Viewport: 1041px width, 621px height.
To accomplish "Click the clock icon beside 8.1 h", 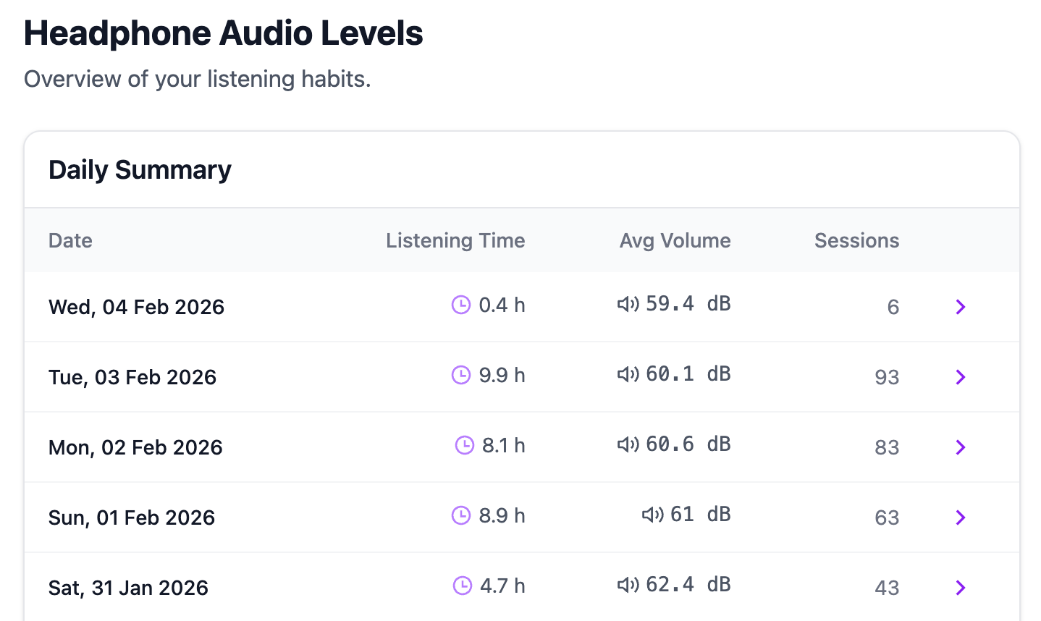I will (464, 445).
